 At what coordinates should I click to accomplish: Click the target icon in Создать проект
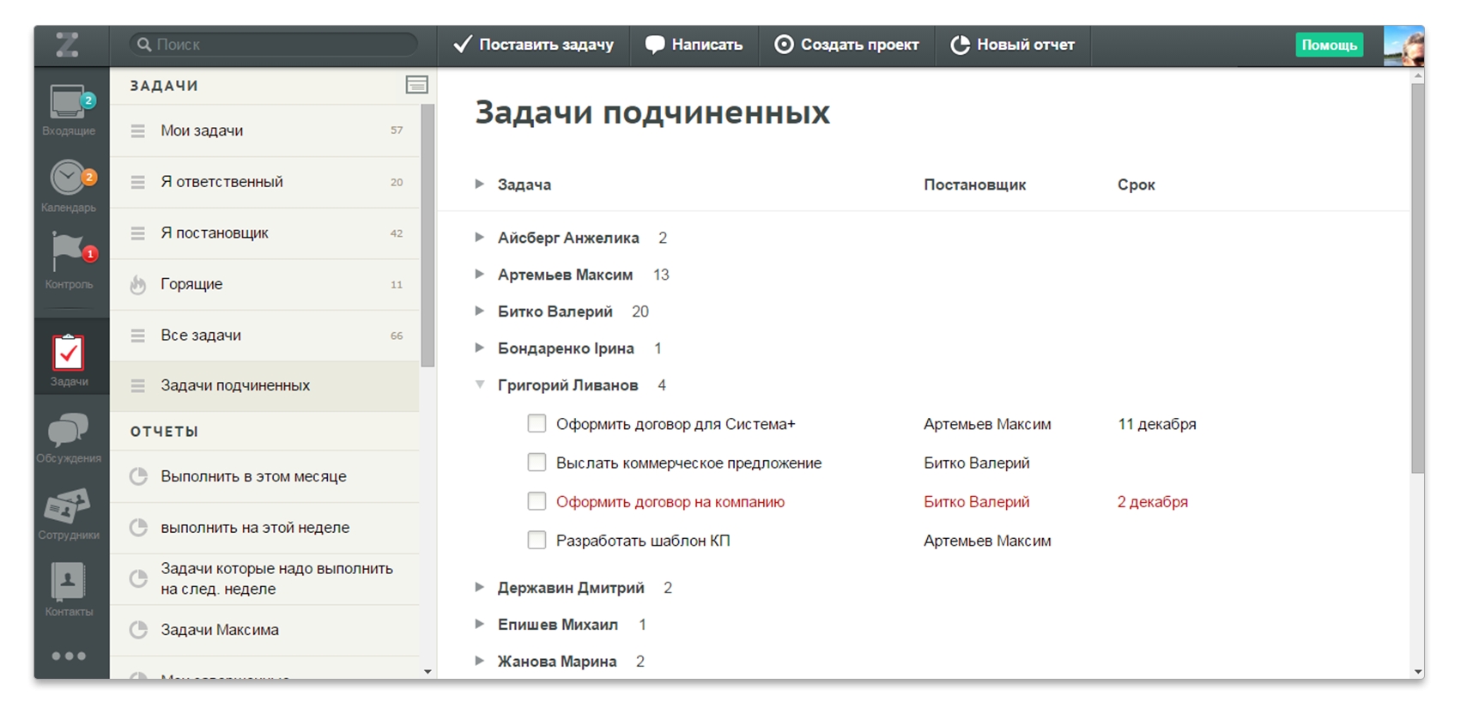click(x=784, y=45)
